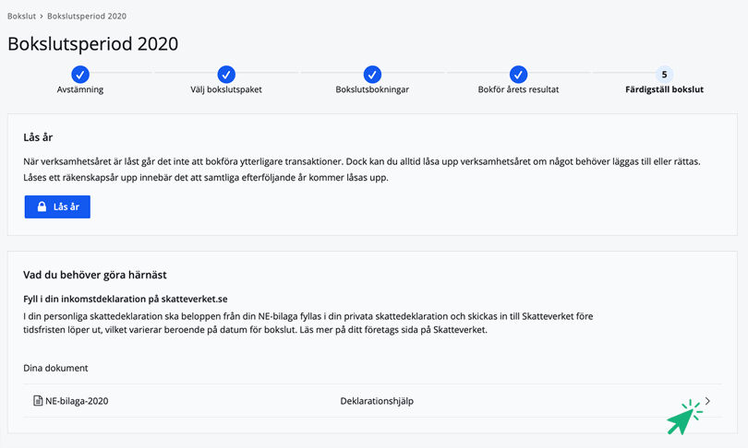The height and width of the screenshot is (448, 748).
Task: Click the padlock icon on Lås år
Action: tap(42, 207)
